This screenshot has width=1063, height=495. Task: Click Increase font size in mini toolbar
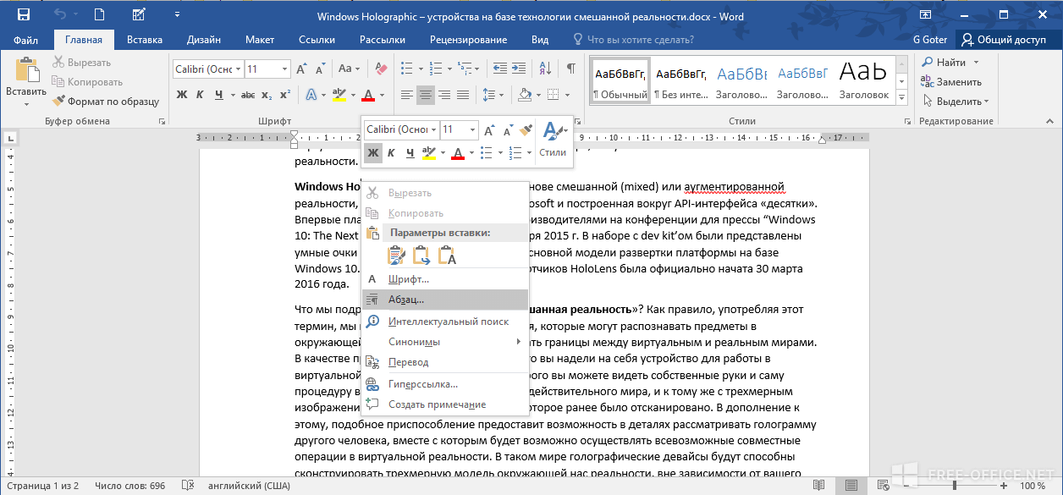coord(491,129)
